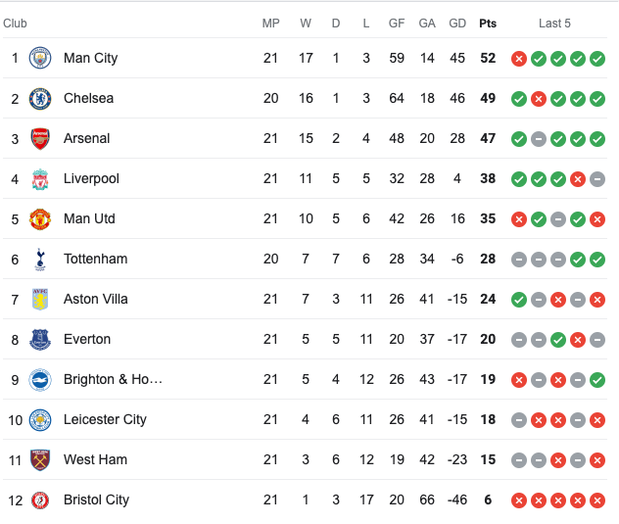Click the Tottenham club crest
619x524 pixels.
(40, 260)
